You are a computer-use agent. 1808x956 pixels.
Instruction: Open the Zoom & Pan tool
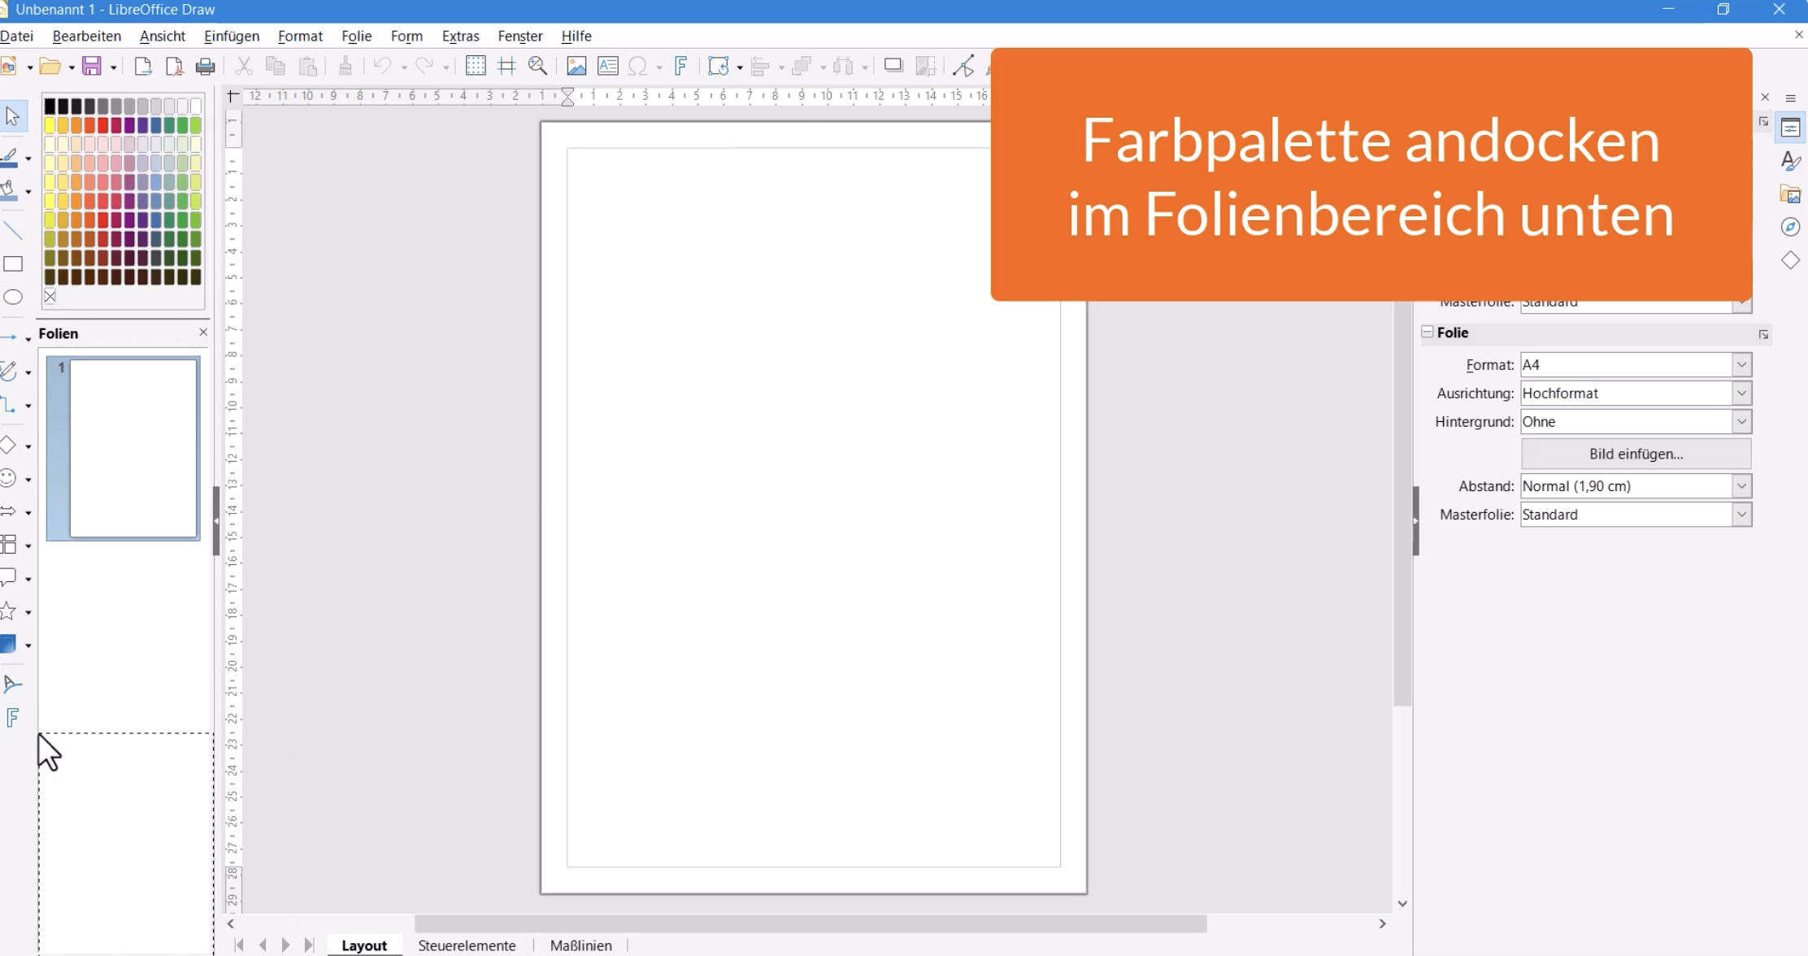pyautogui.click(x=537, y=66)
